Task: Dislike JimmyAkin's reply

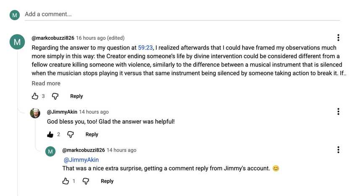Action: click(x=70, y=134)
